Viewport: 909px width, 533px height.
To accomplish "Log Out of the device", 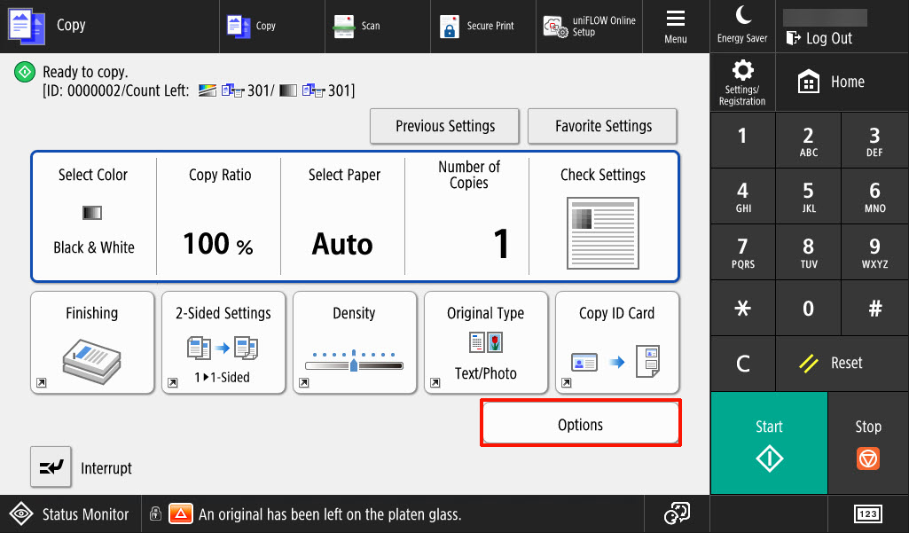I will 819,38.
